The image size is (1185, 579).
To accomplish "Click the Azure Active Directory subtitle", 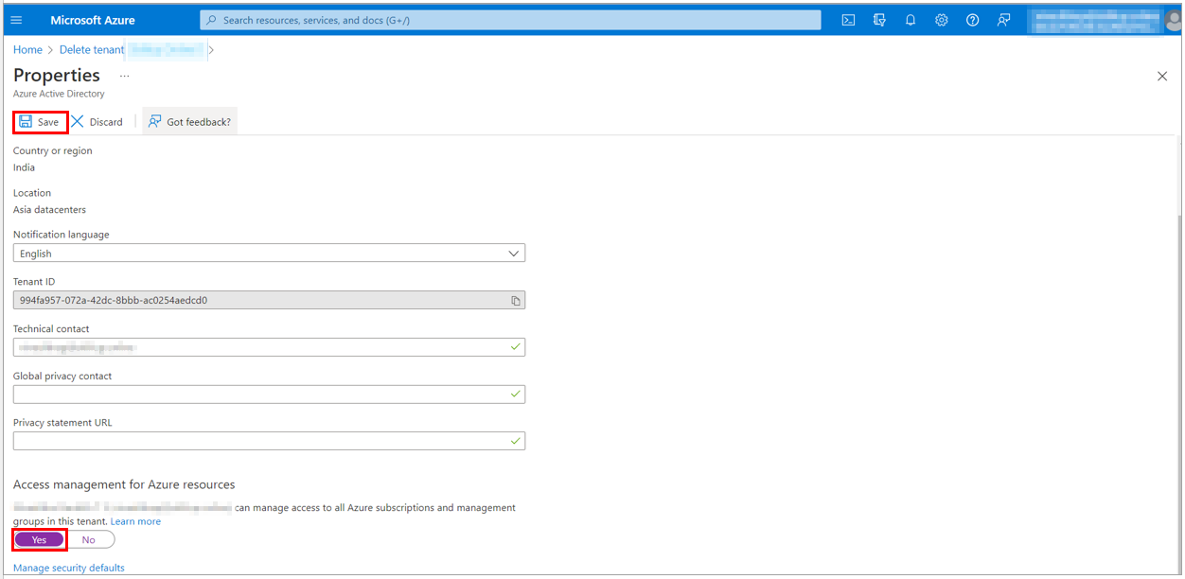I will [x=59, y=94].
